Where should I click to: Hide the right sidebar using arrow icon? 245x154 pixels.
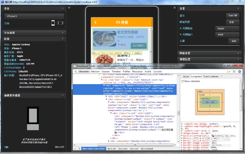point(174,8)
